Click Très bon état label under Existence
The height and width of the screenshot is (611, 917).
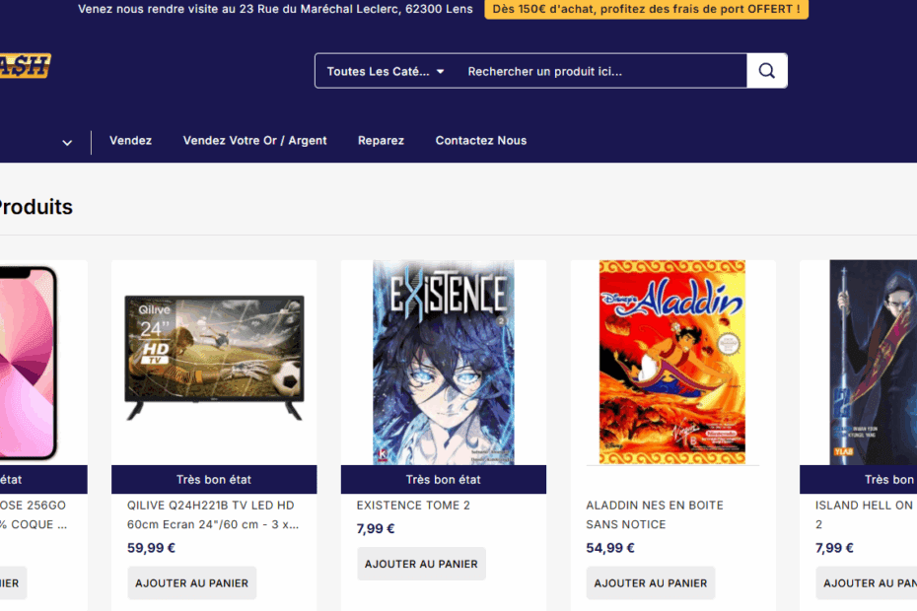[x=444, y=480]
